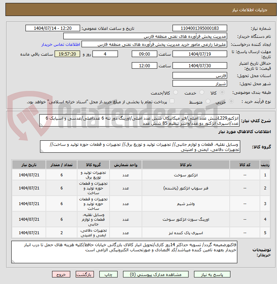Image resolution: width=277 pixels, height=284 pixels.
Task: Click the response deadline date 1404/07/19
Action: [199, 54]
